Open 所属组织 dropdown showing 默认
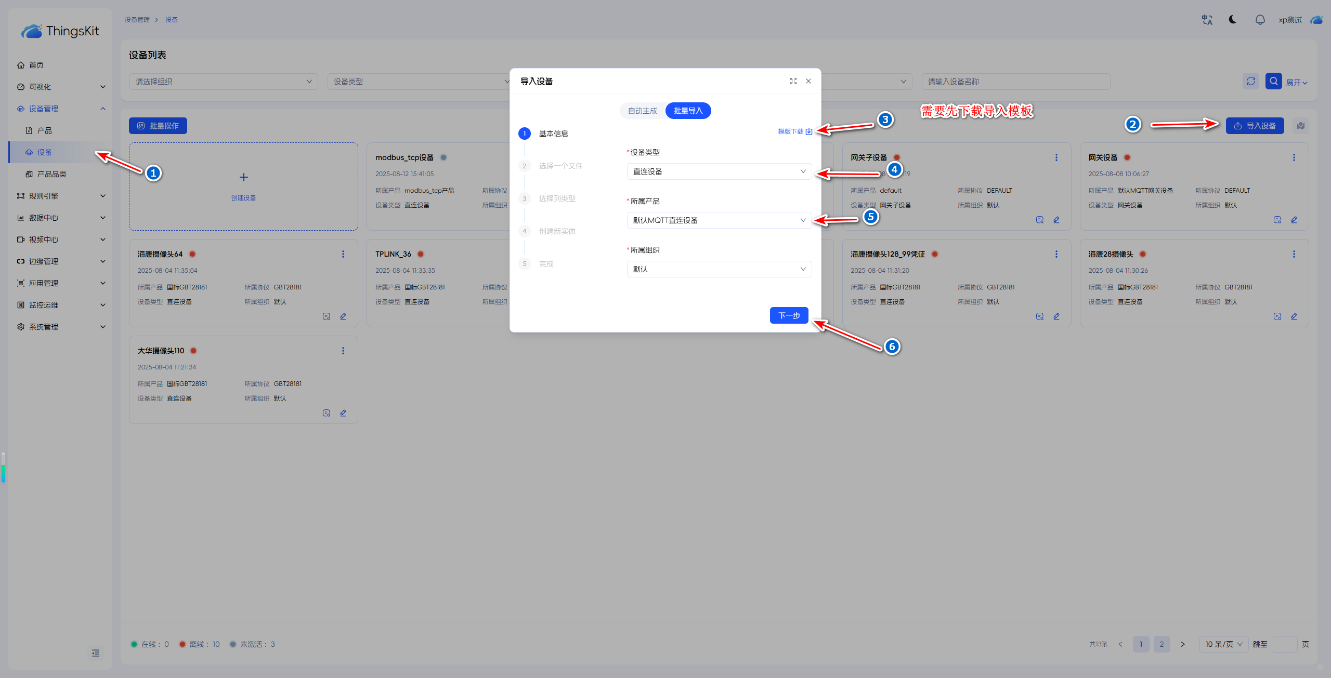 719,269
